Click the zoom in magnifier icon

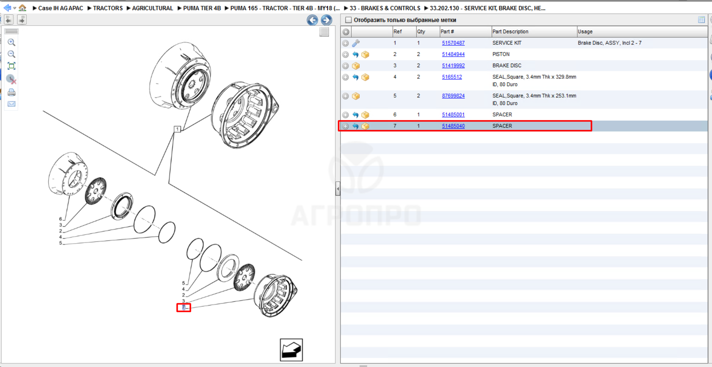tap(11, 42)
